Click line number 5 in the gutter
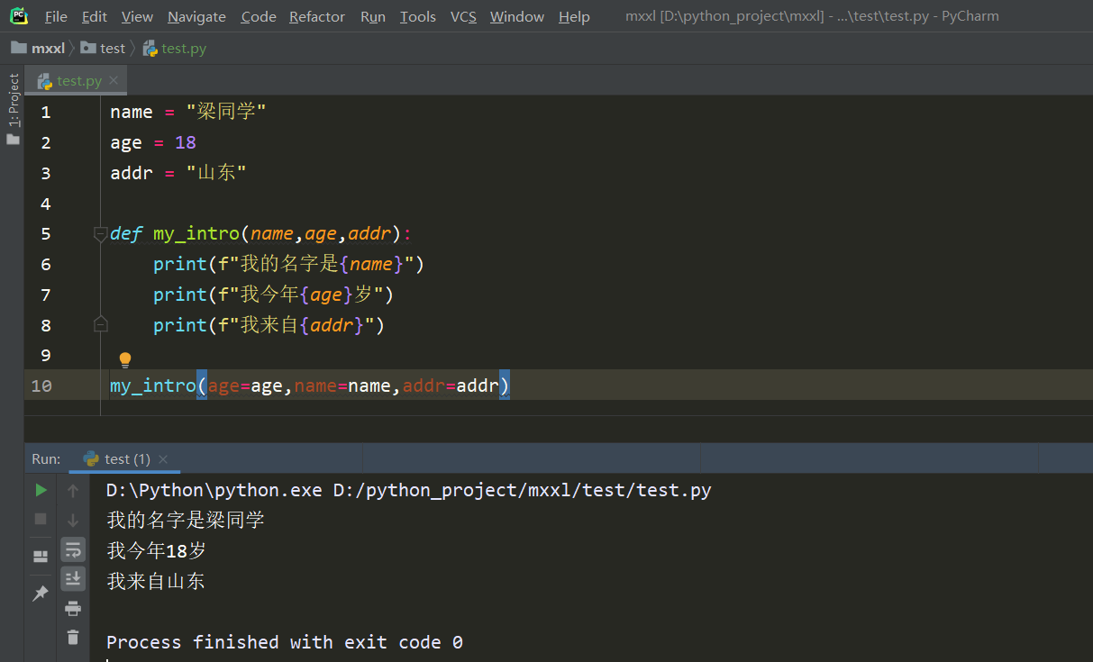Viewport: 1093px width, 662px height. point(46,234)
